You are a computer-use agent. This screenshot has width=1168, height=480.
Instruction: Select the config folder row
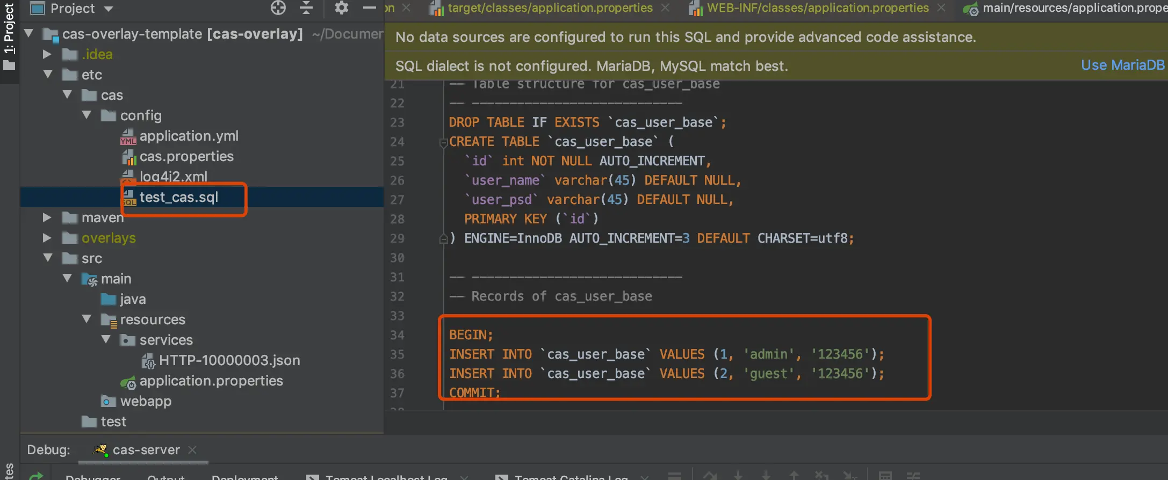[202, 115]
